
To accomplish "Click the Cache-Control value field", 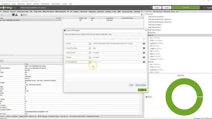I will pyautogui.click(x=117, y=53).
